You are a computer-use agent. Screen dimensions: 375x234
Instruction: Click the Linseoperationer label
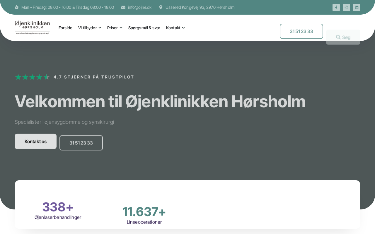tap(144, 222)
